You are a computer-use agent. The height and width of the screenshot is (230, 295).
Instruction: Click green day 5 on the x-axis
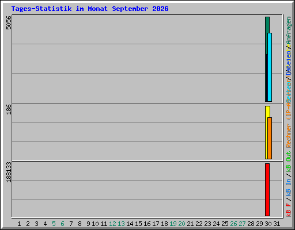click(x=54, y=224)
